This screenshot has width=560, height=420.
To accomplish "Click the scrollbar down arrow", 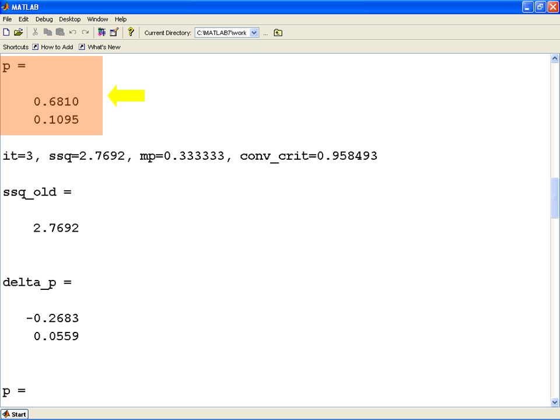I will click(x=555, y=402).
